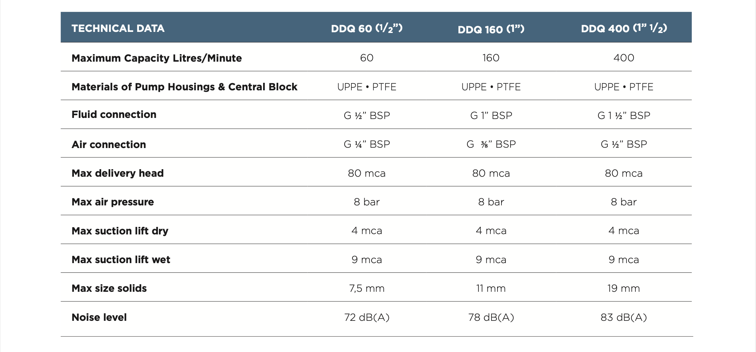Viewport: 756px width, 352px height.
Task: Click the Maximum Capacity Litres/Minute row label
Action: click(157, 58)
